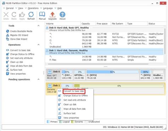Select the Disk 1 Dynamic header row
Viewport: 168px width, 131px height.
click(x=104, y=52)
